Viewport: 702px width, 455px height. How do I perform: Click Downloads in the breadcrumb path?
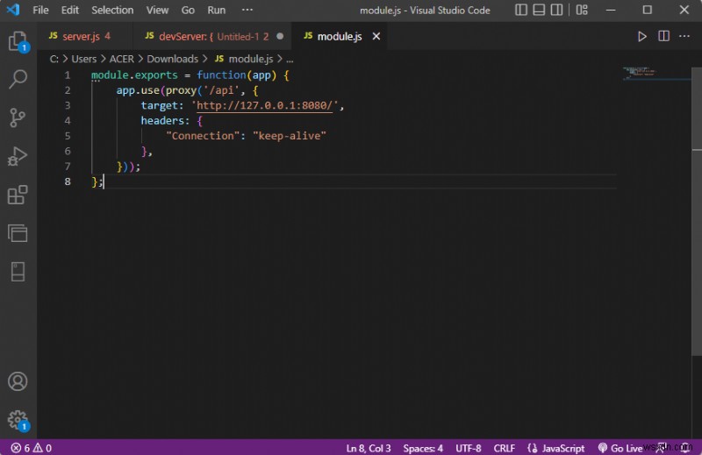point(172,59)
